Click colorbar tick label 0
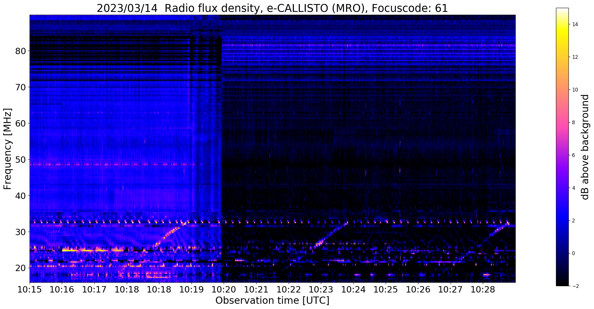Screen dimensions: 594x309 click(573, 253)
